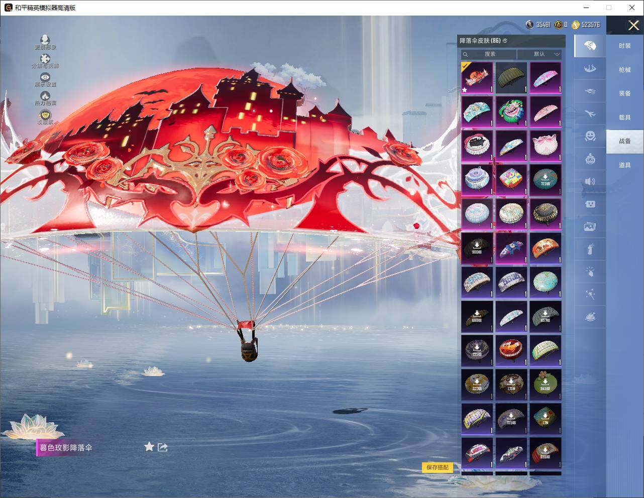Viewport: 644px width, 498px height.
Task: Open the smiley emote category icon
Action: coord(590,136)
